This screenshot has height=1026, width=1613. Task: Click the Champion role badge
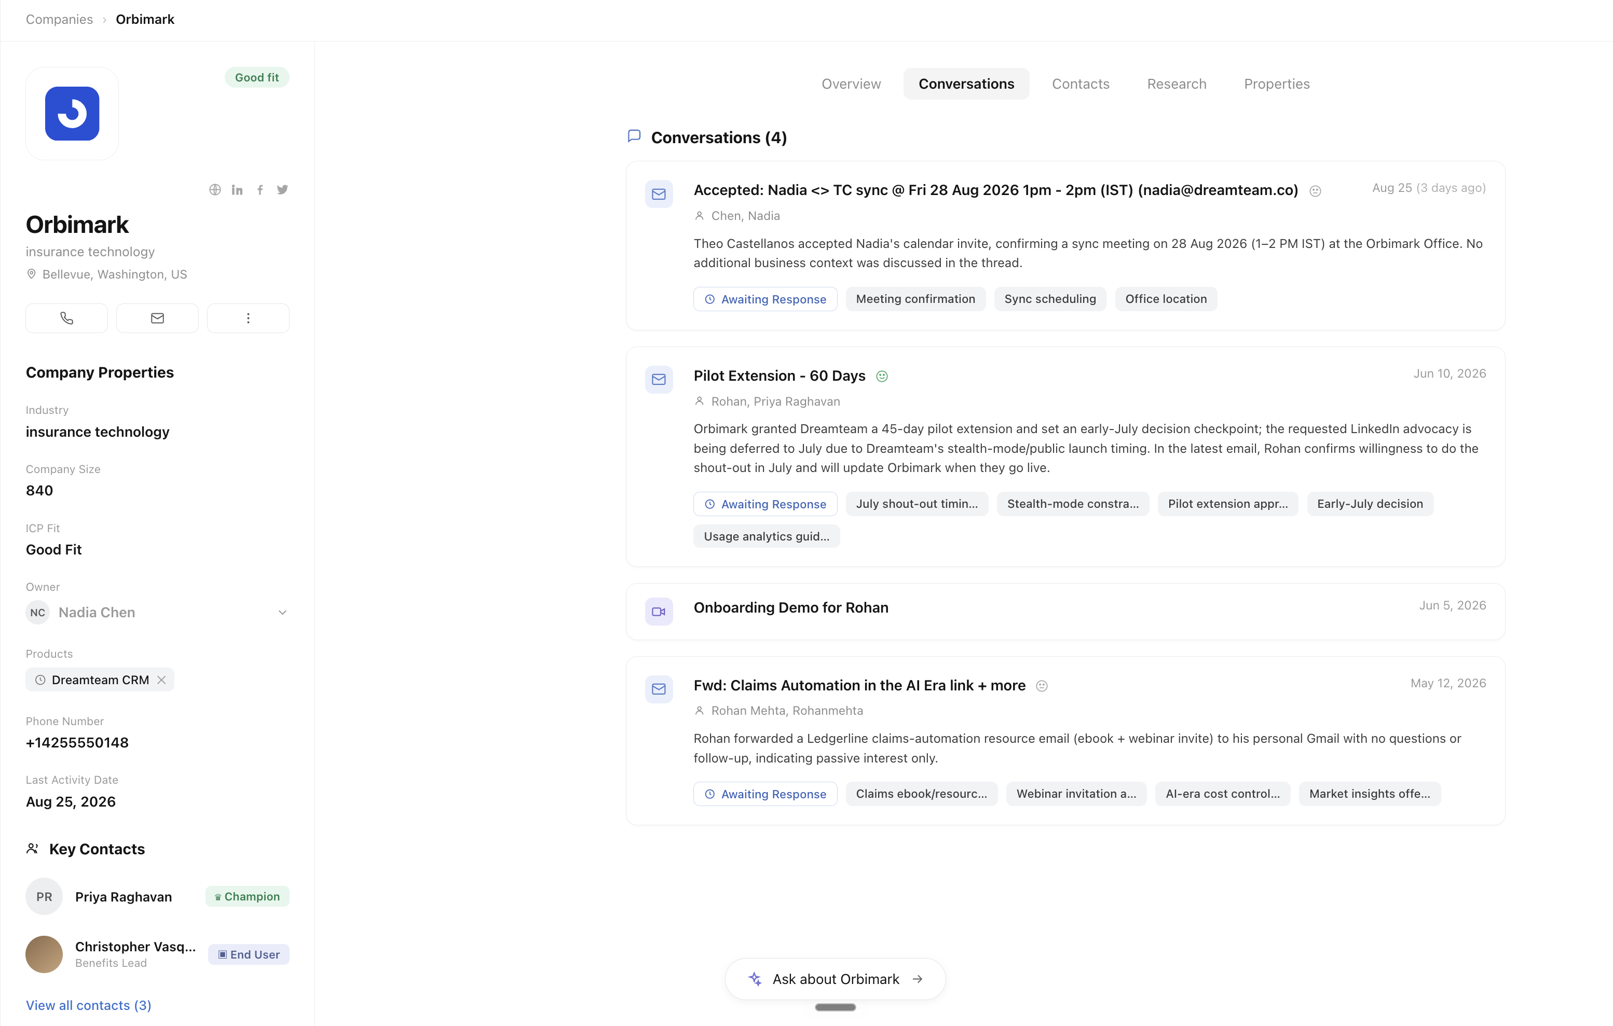[x=247, y=896]
